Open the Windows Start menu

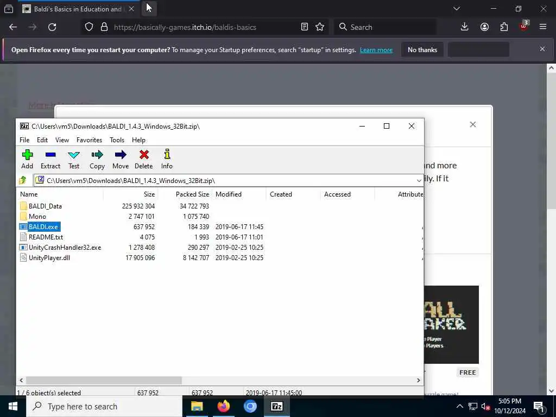pos(13,406)
